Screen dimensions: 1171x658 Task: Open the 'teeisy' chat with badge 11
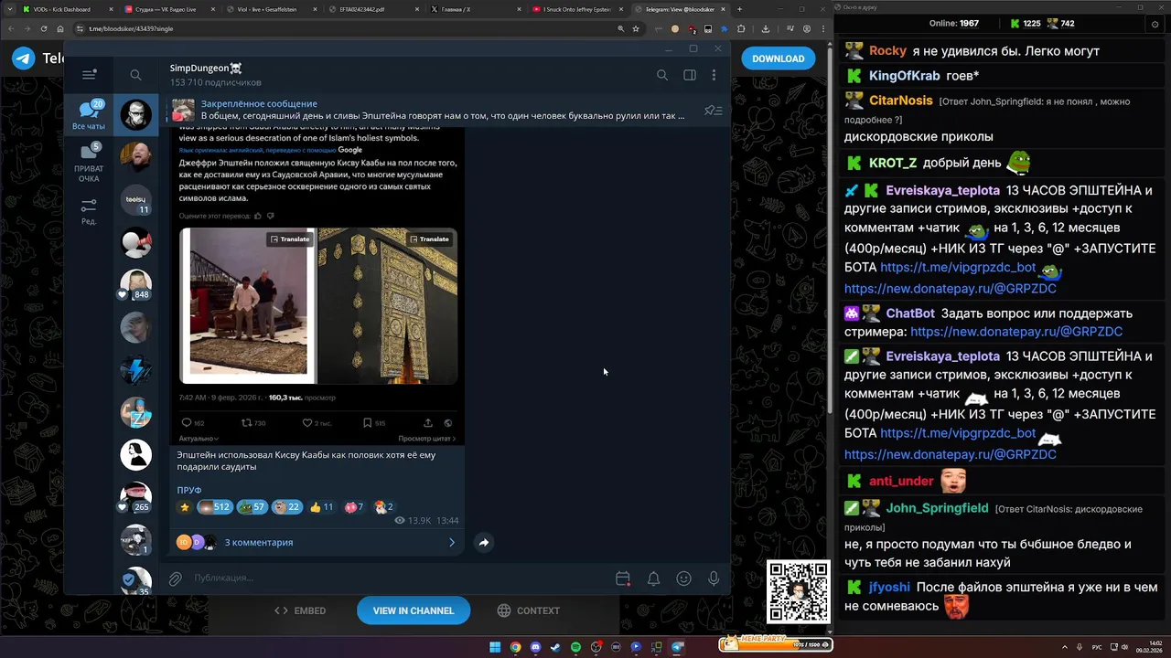[x=135, y=200]
